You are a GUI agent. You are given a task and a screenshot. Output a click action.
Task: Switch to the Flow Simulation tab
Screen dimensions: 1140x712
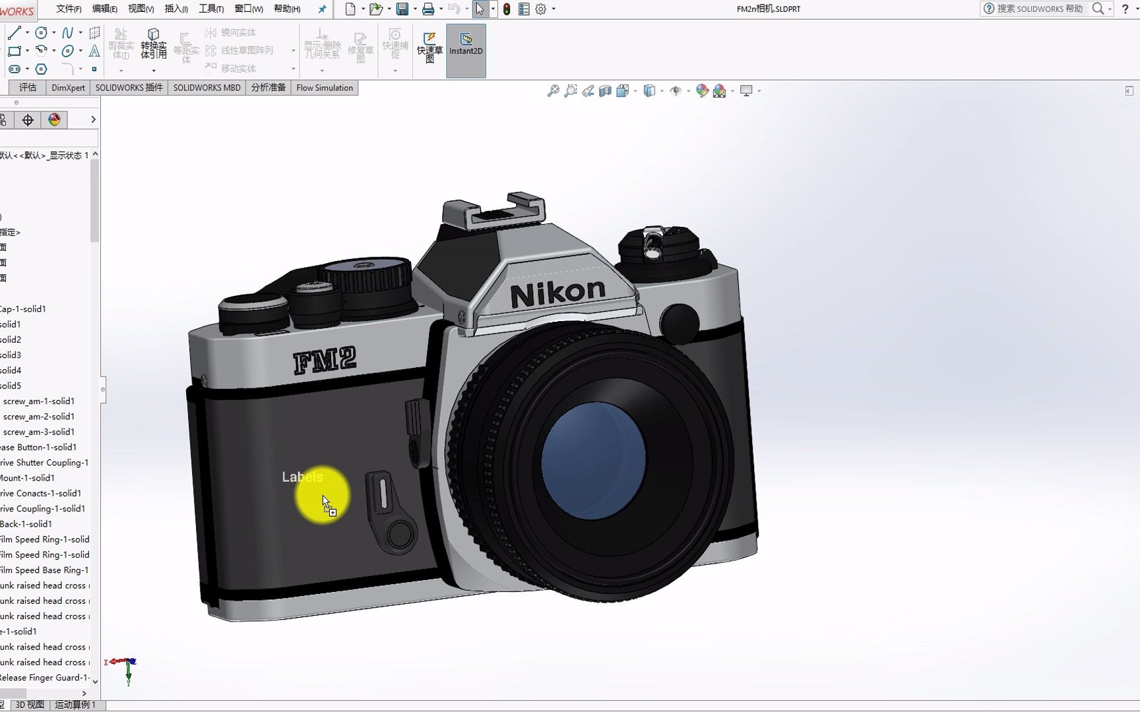pos(325,88)
